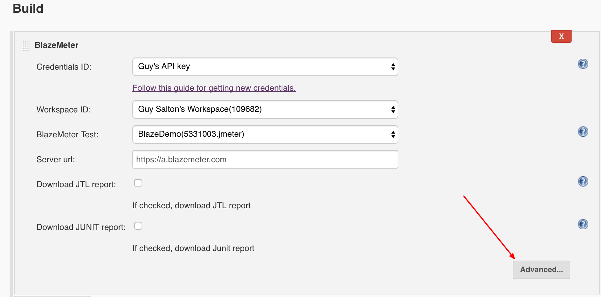Delete the BlazeMeter build step with red X
Image resolution: width=601 pixels, height=297 pixels.
point(561,36)
